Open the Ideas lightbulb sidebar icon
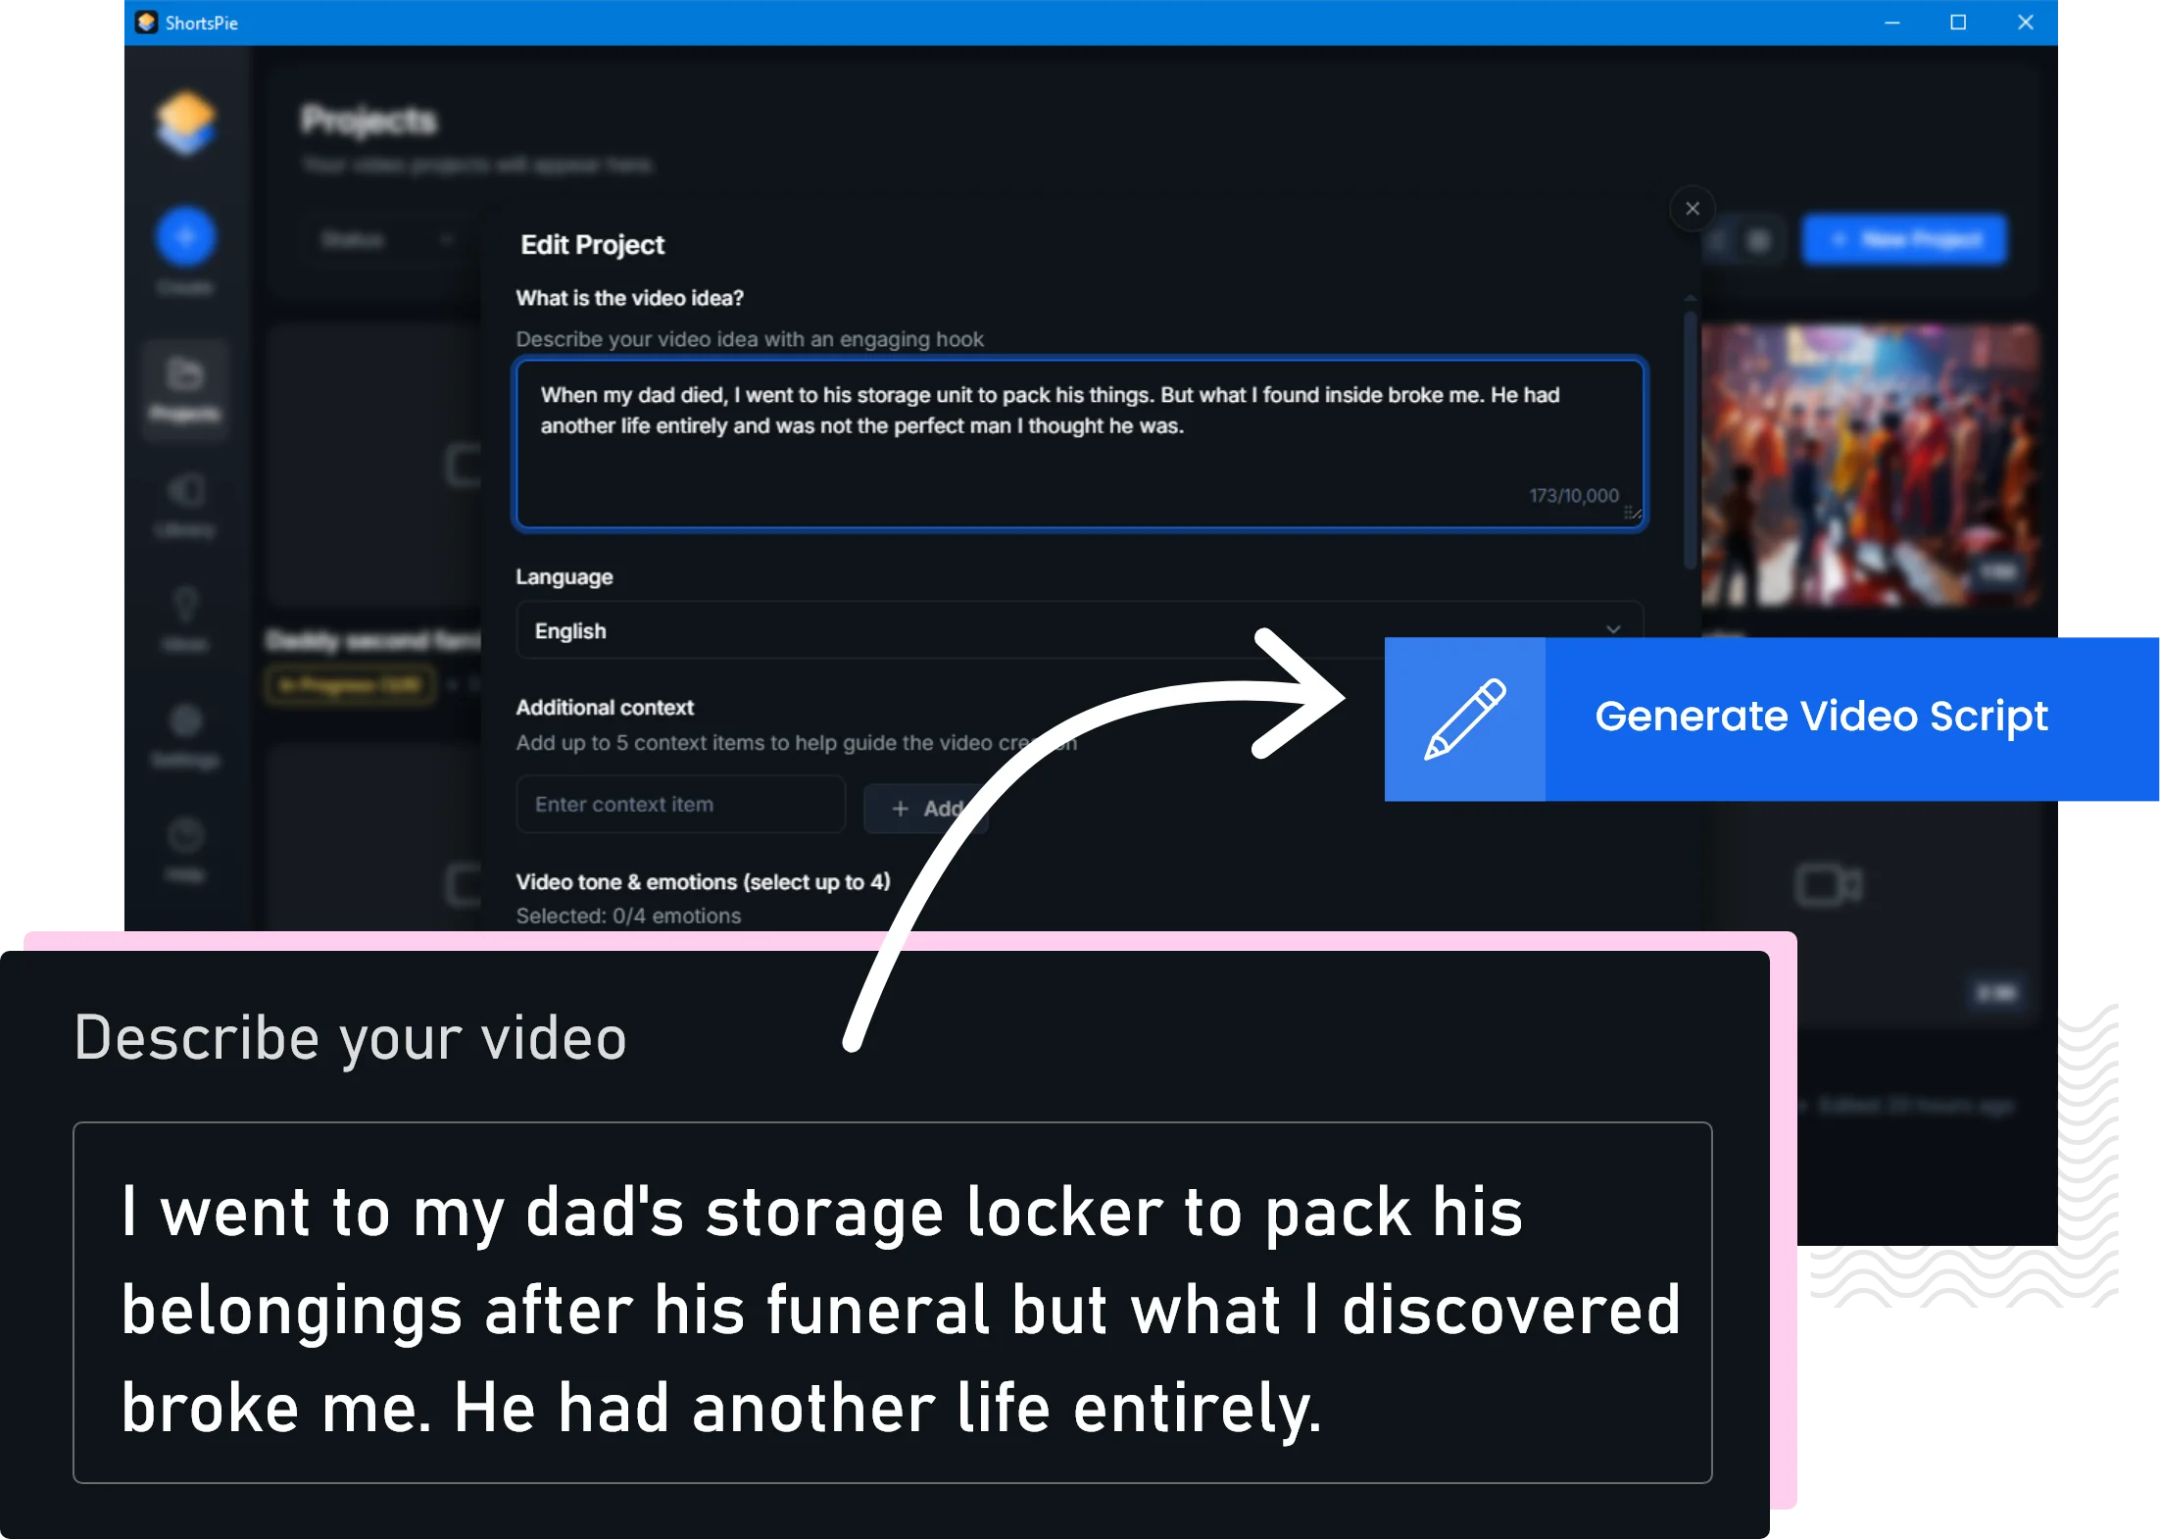Image resolution: width=2160 pixels, height=1539 pixels. point(185,605)
